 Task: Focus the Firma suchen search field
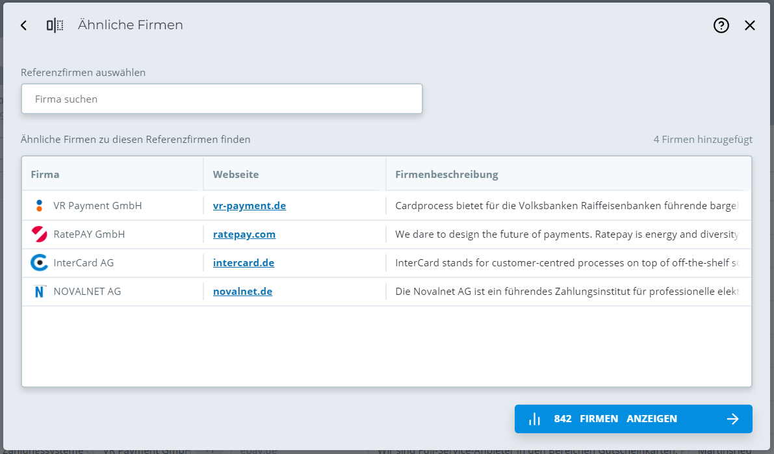tap(222, 99)
